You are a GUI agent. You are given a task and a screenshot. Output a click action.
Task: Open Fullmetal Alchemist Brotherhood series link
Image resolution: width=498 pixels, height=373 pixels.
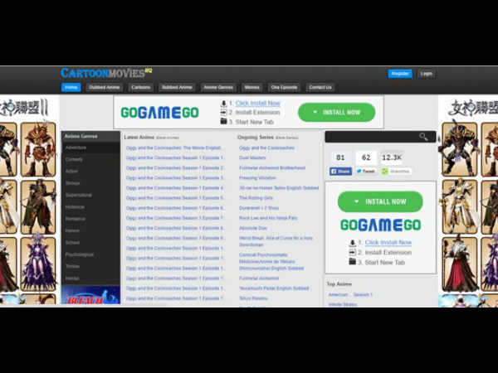tap(272, 167)
